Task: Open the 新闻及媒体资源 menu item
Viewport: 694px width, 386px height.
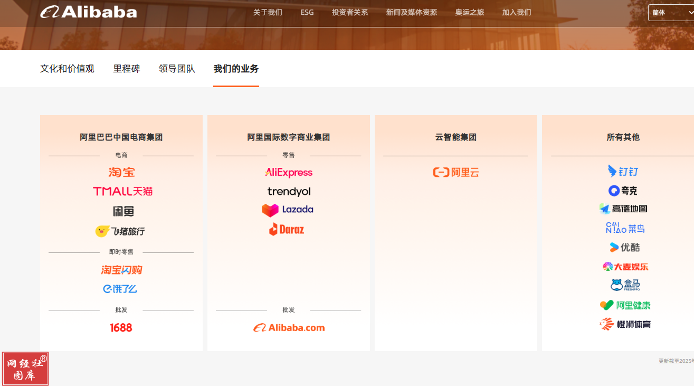Action: [x=412, y=12]
